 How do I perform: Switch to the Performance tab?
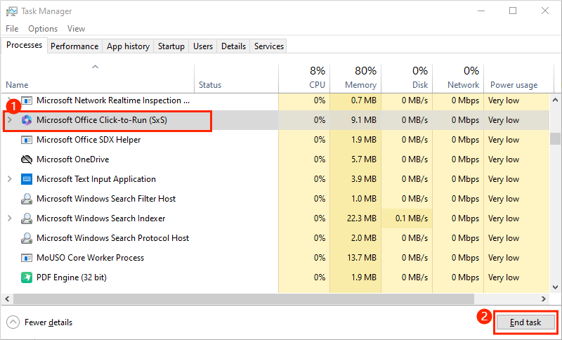coord(74,46)
